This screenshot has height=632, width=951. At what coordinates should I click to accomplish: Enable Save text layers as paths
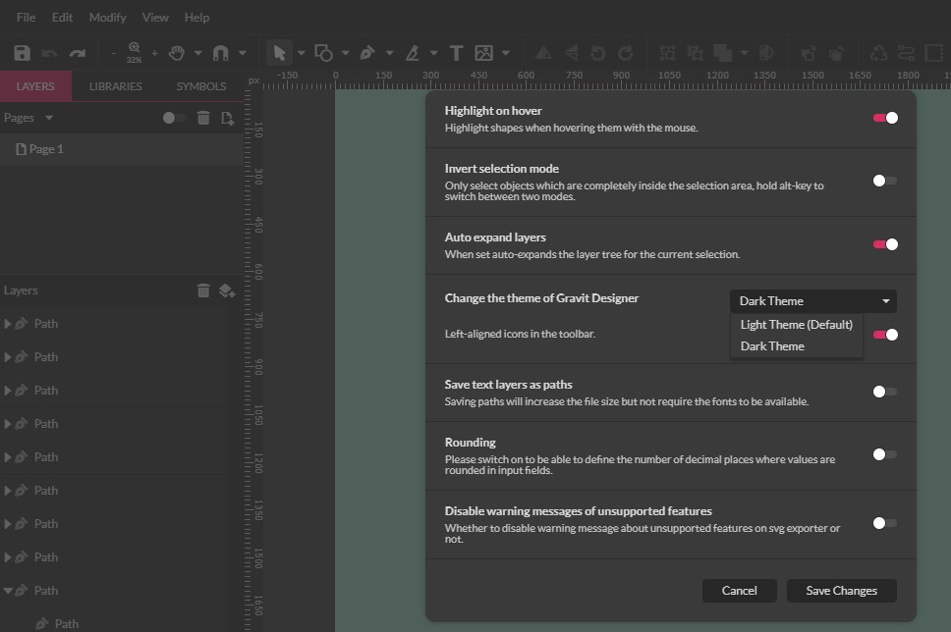[885, 391]
